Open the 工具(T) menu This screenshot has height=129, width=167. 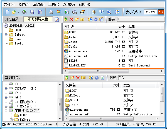coord(53,4)
